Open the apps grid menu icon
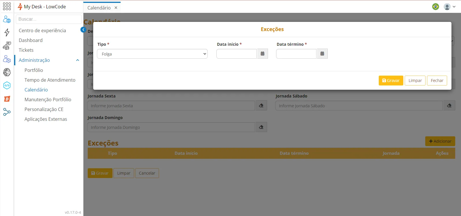 (x=7, y=7)
